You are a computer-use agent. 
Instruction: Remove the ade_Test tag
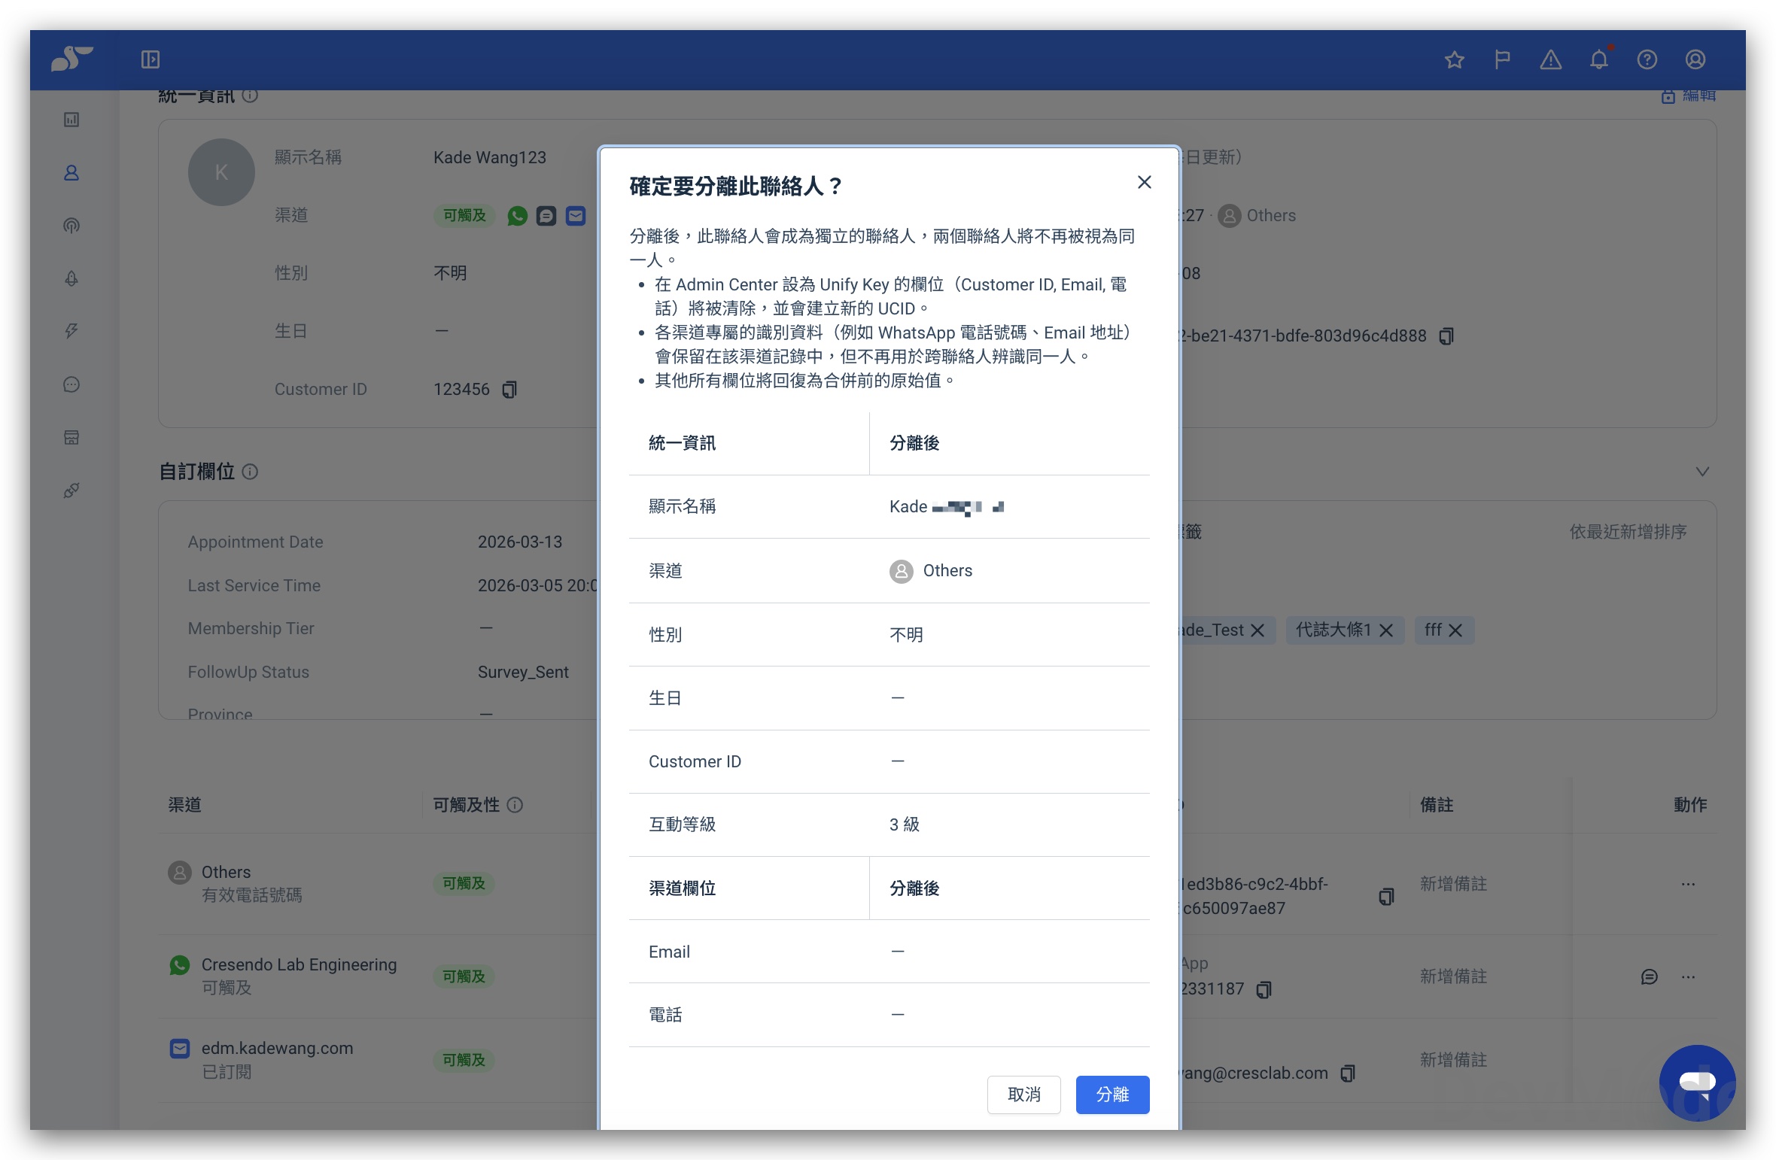point(1257,630)
